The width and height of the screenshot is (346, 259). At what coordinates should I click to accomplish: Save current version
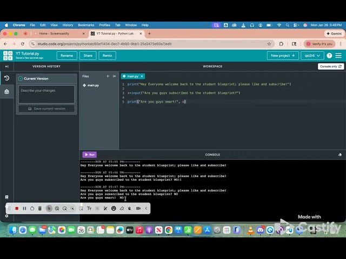coord(46,108)
